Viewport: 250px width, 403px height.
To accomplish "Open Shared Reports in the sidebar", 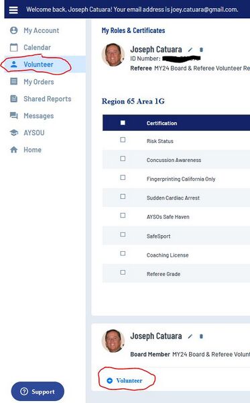I will tap(48, 99).
